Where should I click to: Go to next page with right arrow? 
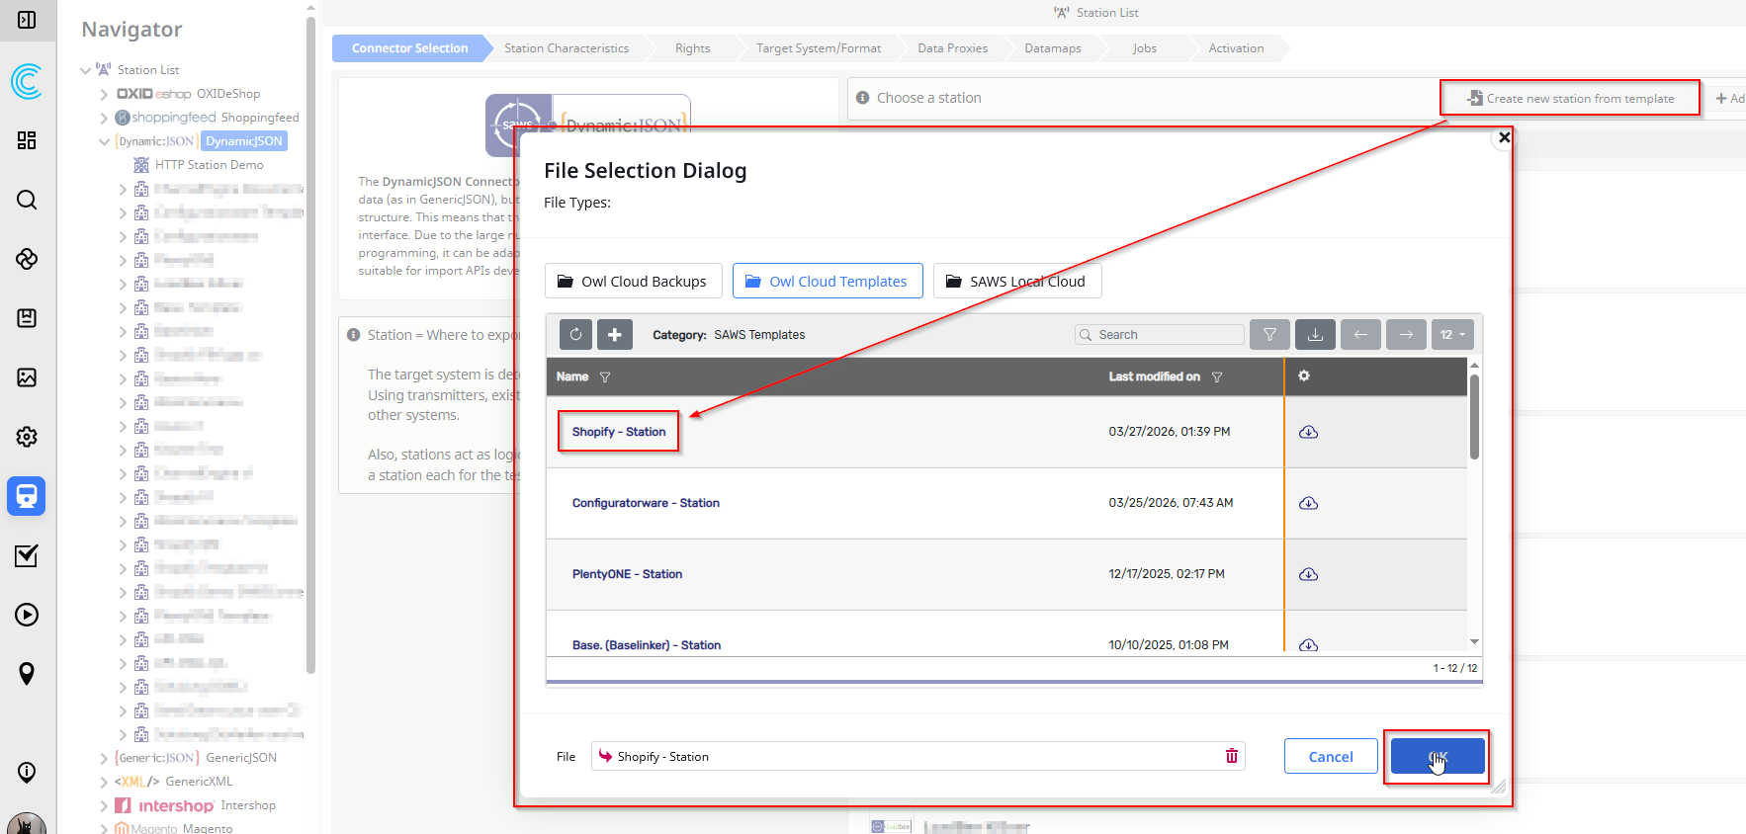click(x=1406, y=335)
